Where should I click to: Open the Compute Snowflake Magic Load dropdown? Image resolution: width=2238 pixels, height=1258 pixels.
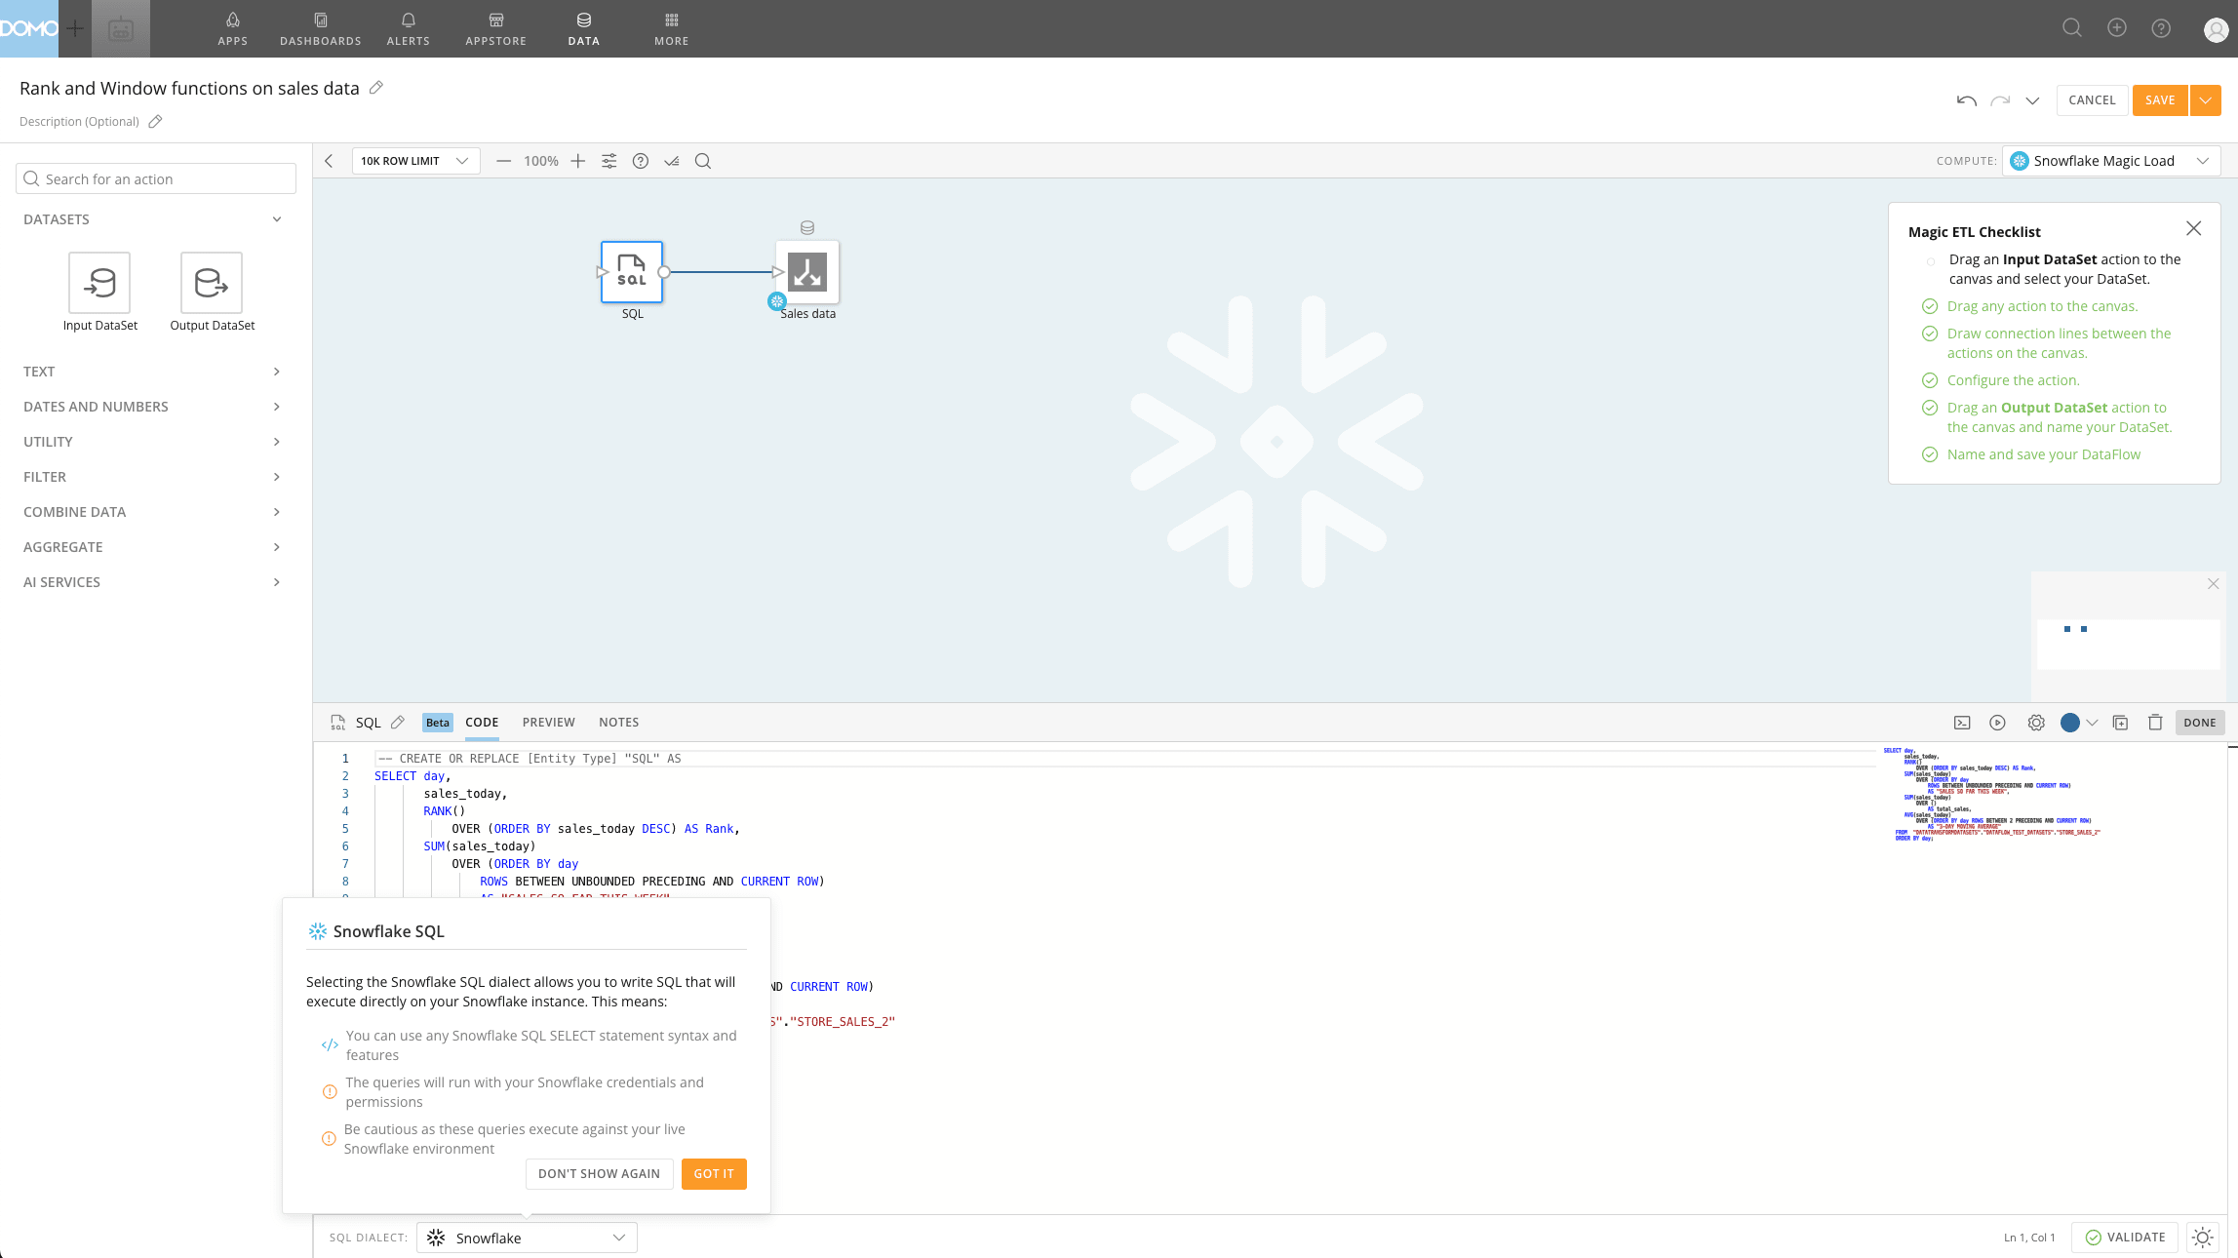pyautogui.click(x=2111, y=161)
